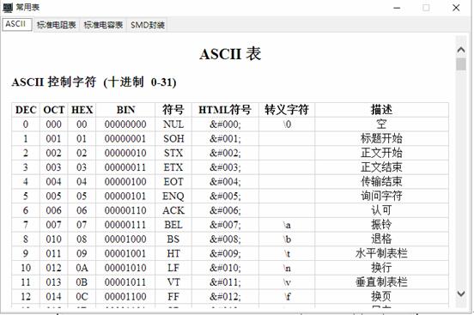Click the 振铃 description cell
Screen dimensions: 474x315
(381, 225)
